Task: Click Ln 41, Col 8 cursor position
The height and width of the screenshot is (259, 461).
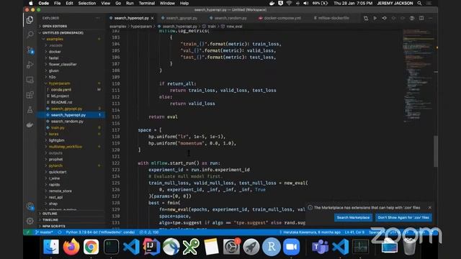Action: click(x=355, y=232)
